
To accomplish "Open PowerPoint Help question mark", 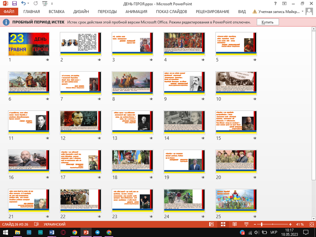I will pyautogui.click(x=275, y=3).
